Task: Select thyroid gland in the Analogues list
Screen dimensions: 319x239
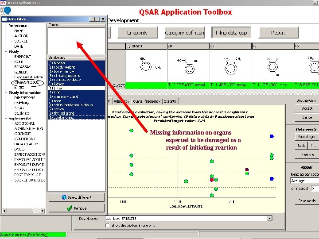Action: pos(76,113)
